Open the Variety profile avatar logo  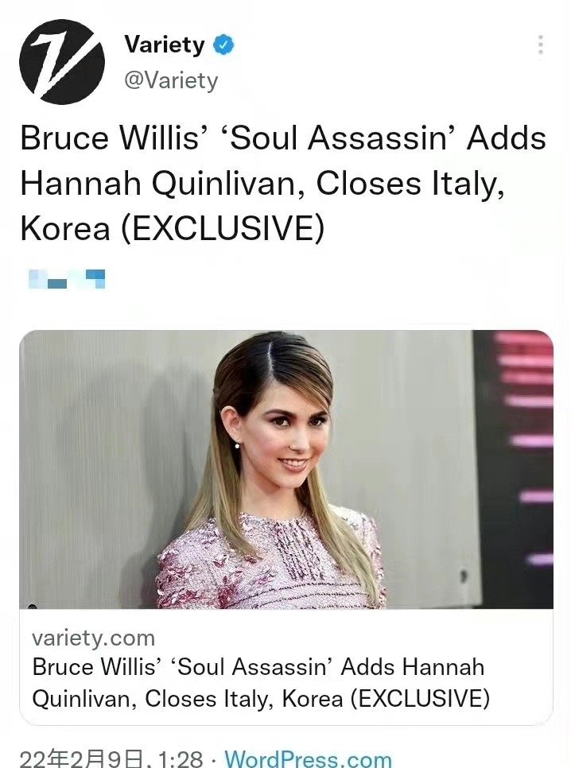pos(62,62)
